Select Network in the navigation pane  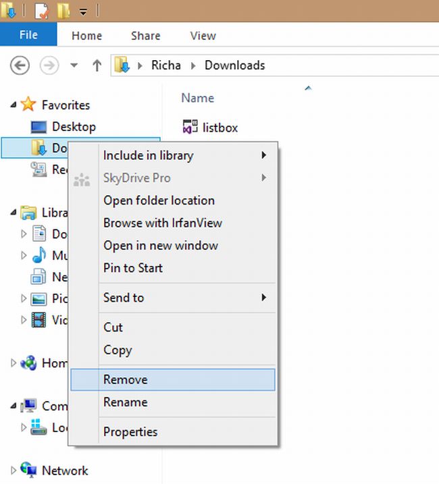click(x=65, y=470)
